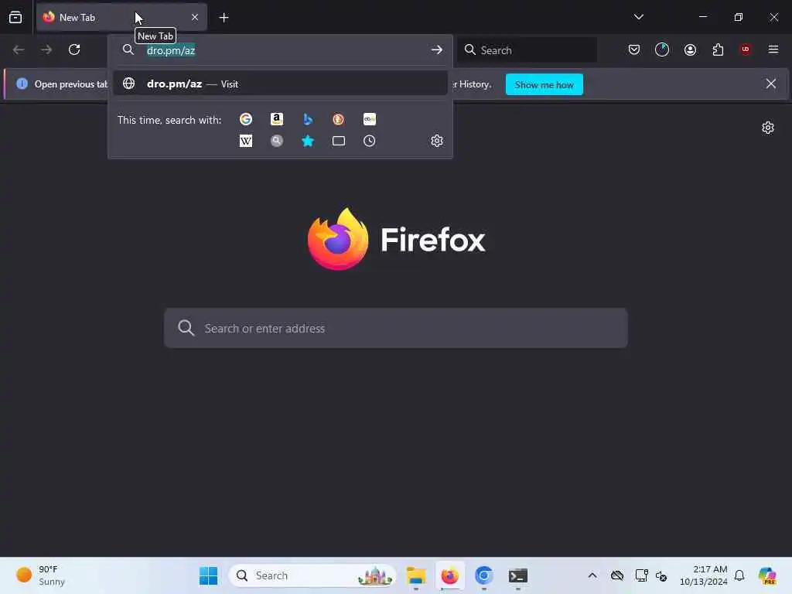Click the taskbar Search box
This screenshot has width=792, height=594.
(312, 575)
